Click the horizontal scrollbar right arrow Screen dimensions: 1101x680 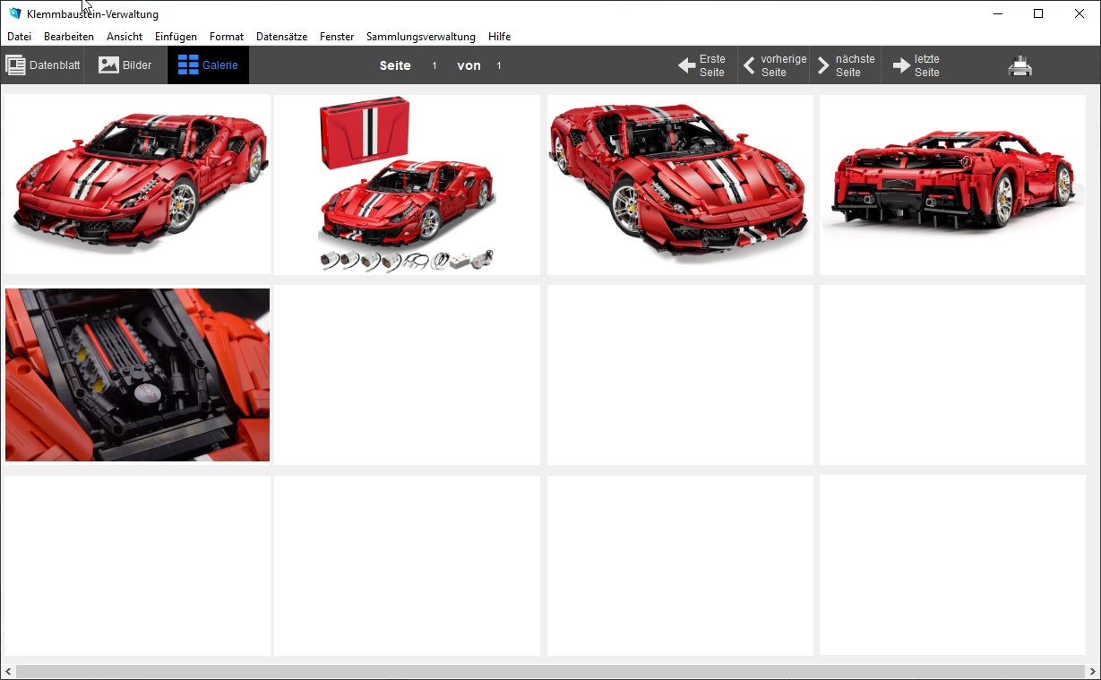pyautogui.click(x=1092, y=671)
